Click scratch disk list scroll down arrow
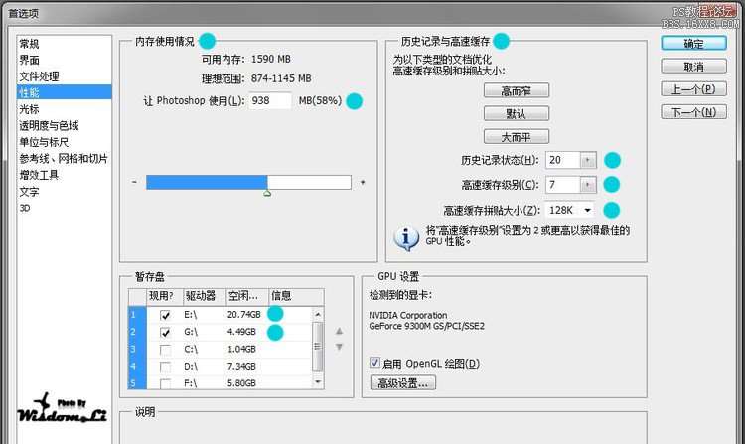745x444 pixels. (x=318, y=381)
